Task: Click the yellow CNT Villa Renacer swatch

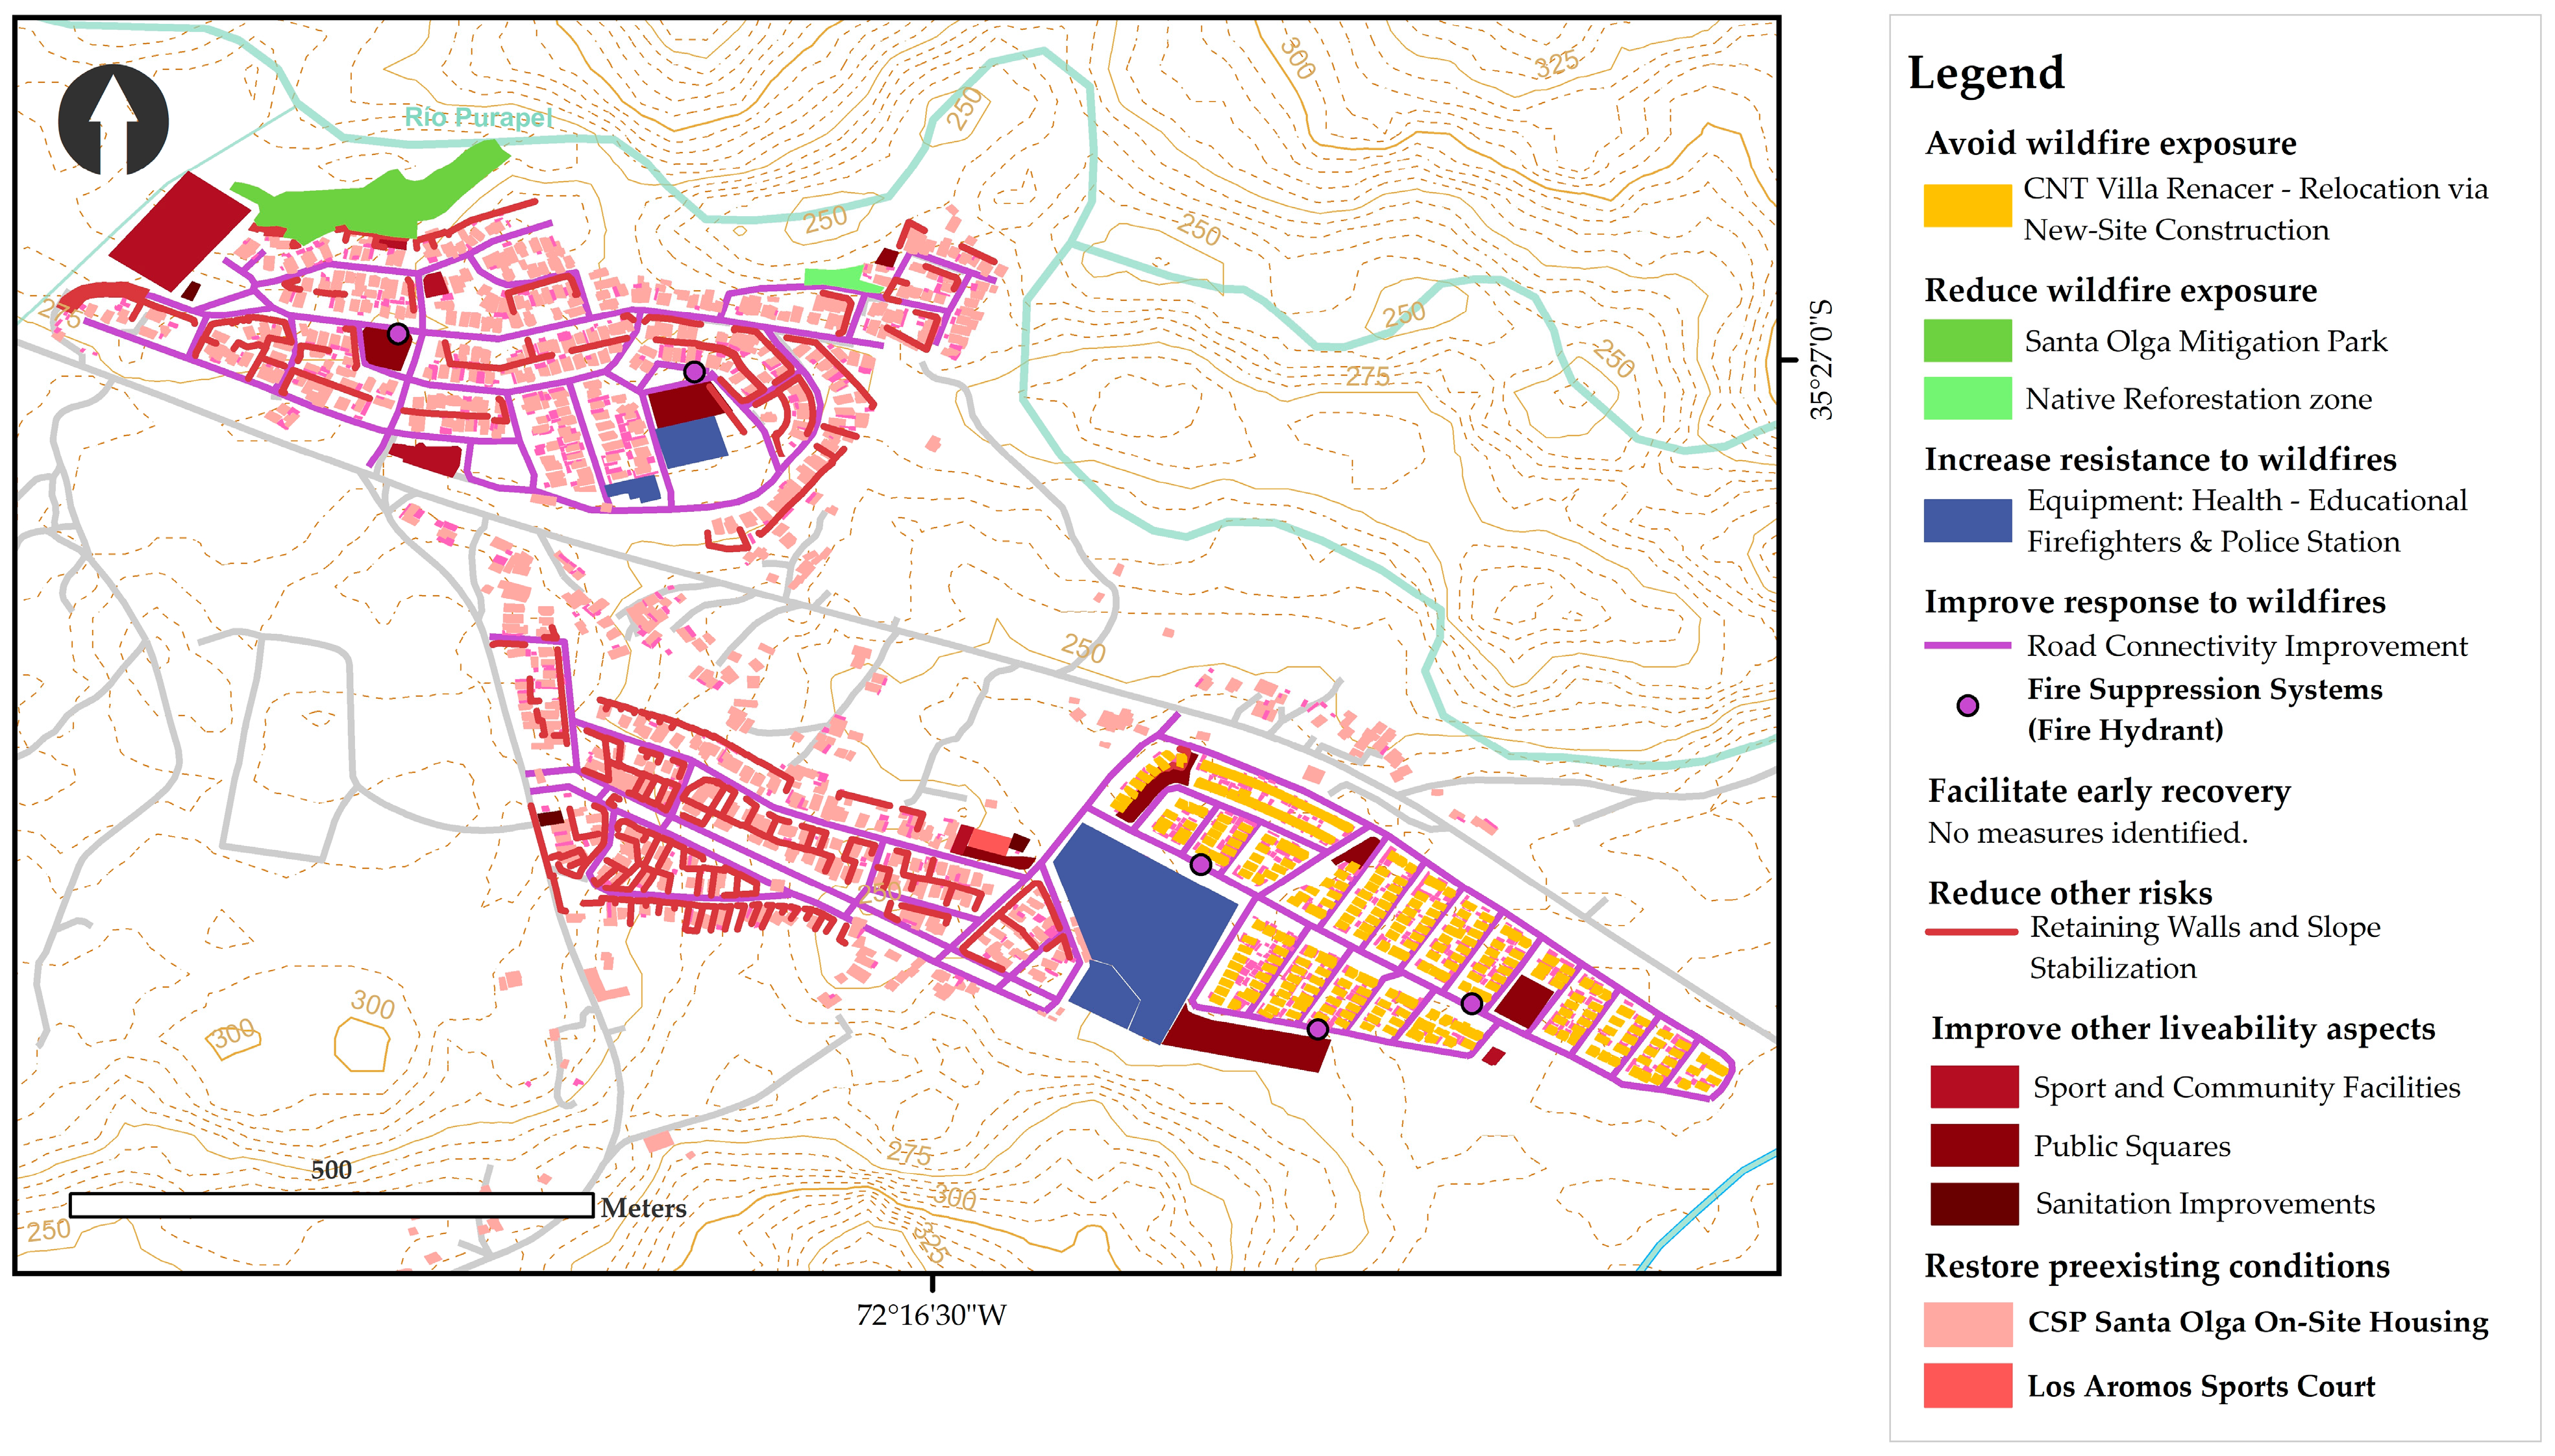Action: click(1967, 206)
